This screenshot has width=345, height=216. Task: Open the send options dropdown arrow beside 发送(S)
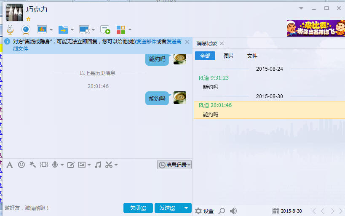click(186, 208)
